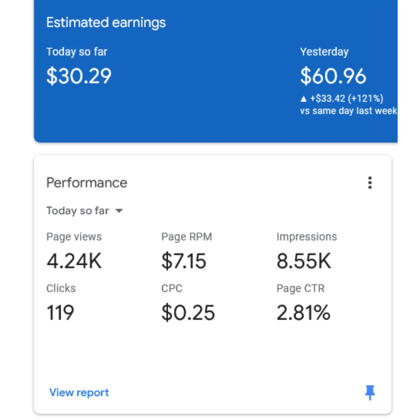Click the Clicks 119 metric

tap(61, 303)
